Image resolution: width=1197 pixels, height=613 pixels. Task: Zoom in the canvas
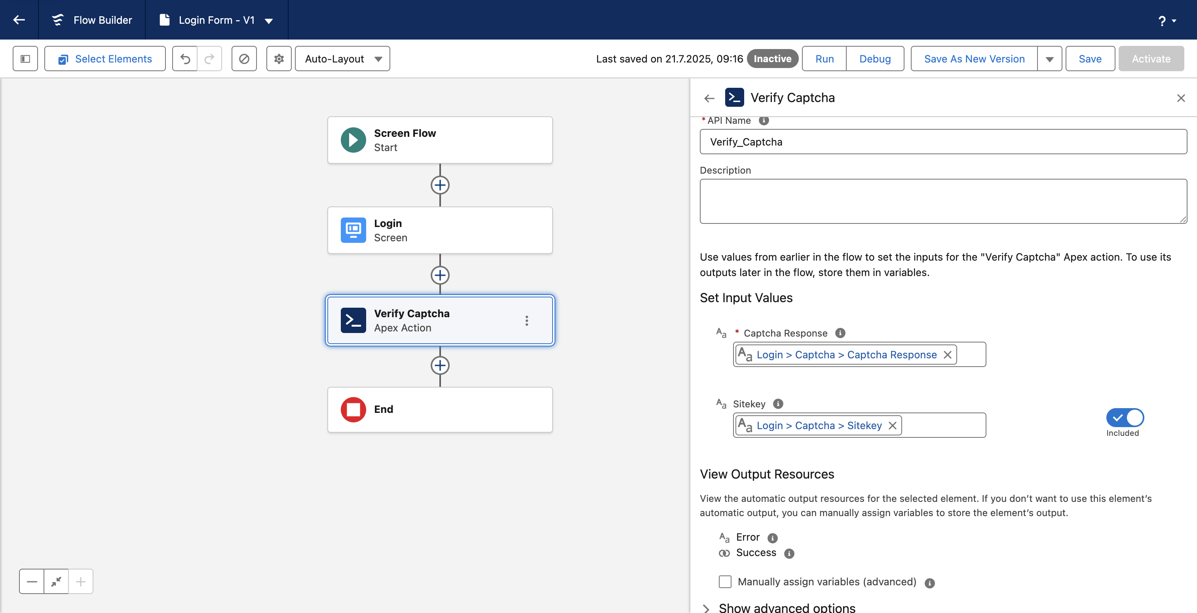tap(80, 581)
